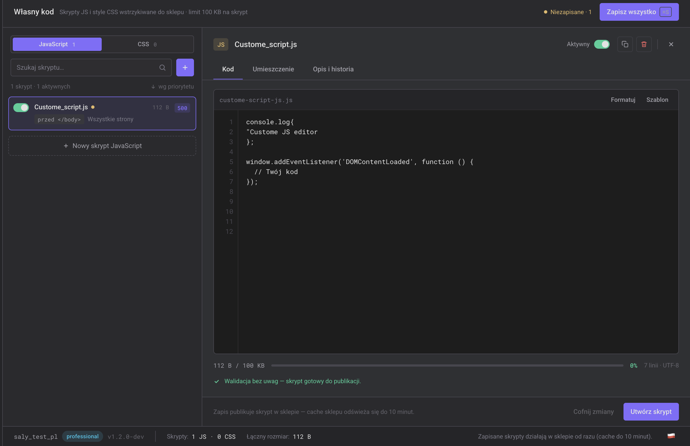Click filename custome-script-js.js in editor header
This screenshot has width=690, height=446.
point(256,100)
